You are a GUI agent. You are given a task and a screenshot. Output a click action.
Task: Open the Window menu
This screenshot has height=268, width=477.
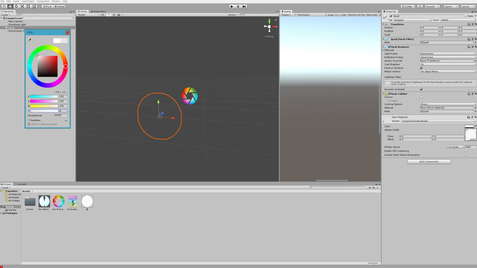coord(56,1)
